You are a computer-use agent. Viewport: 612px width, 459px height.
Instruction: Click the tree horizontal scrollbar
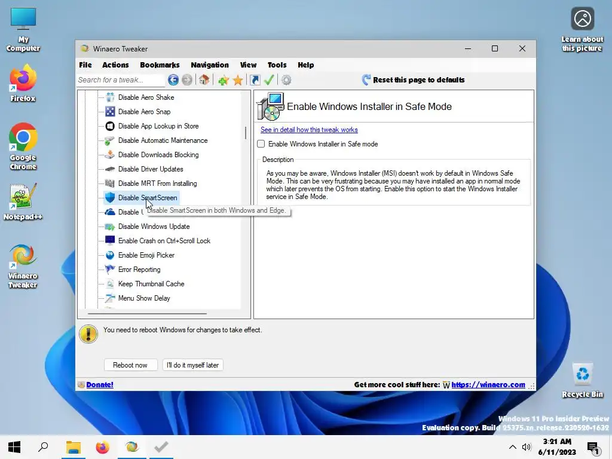[147, 313]
